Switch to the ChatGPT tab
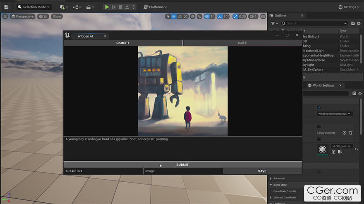Screen dimensions: 364x204 [123, 43]
